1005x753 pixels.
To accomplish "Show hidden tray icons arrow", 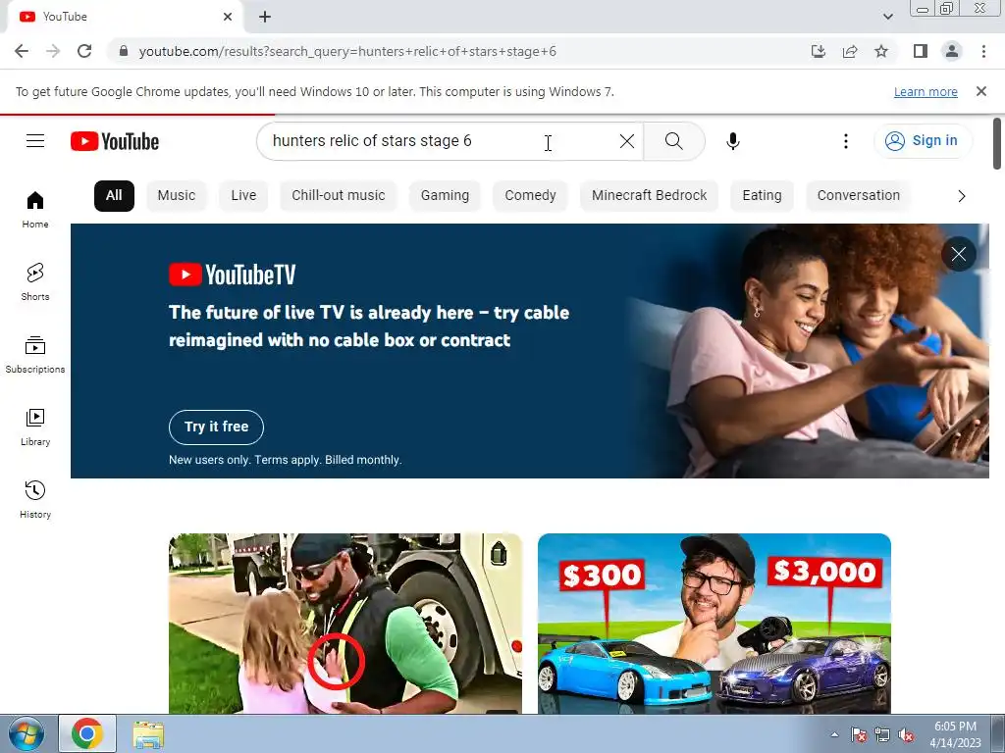I will point(834,734).
